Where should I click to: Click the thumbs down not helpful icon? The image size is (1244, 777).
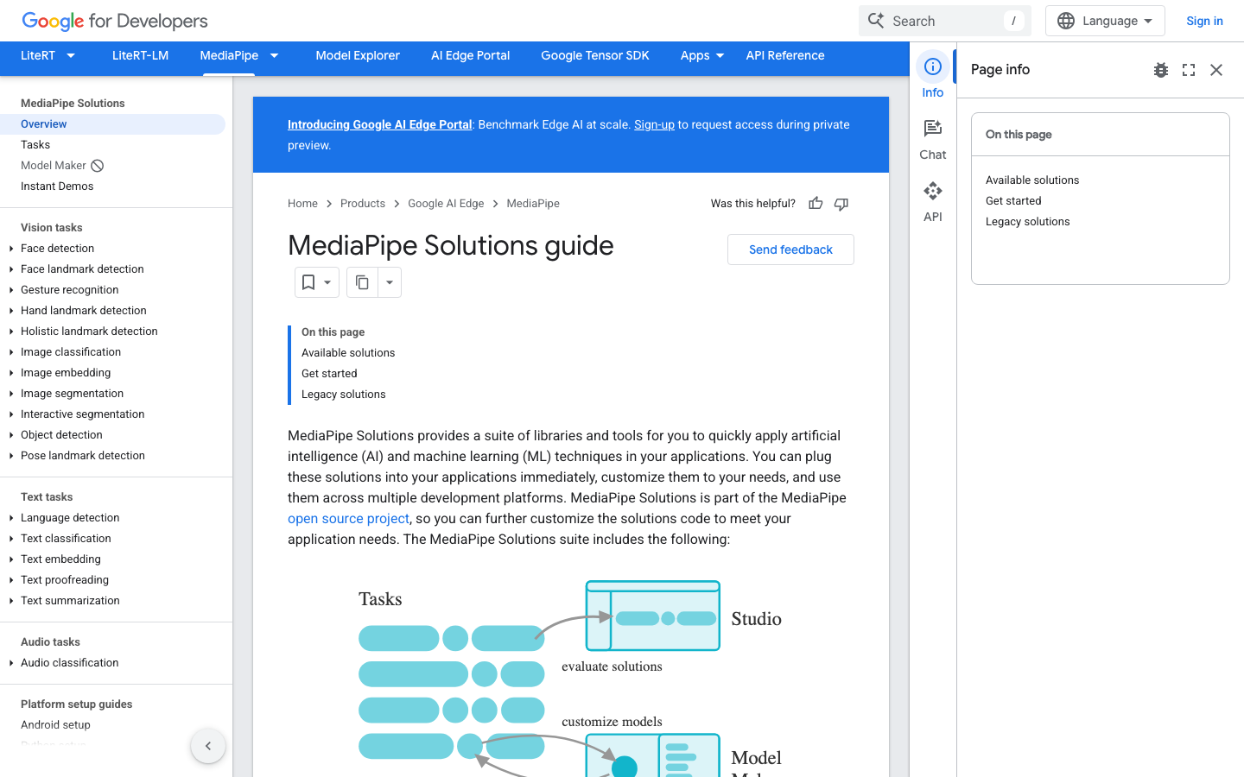(841, 204)
